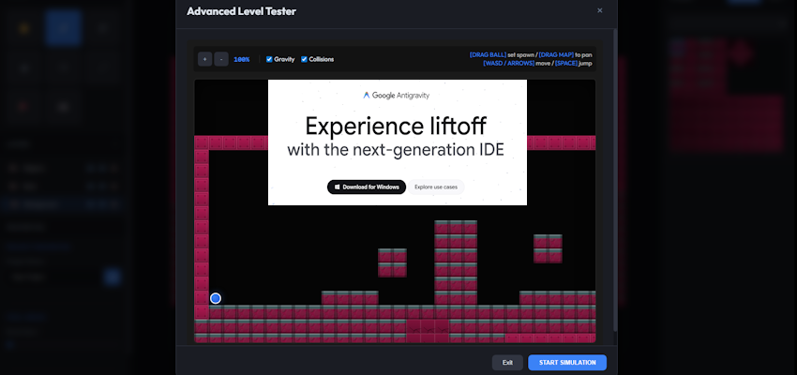
Task: Click the Experience liftoff headline
Action: pyautogui.click(x=396, y=126)
